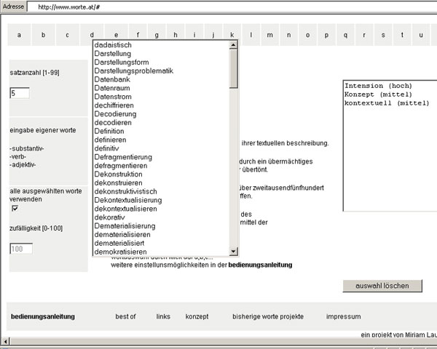The width and height of the screenshot is (437, 349).
Task: Click the zufälligkeit value field
Action: click(x=20, y=249)
